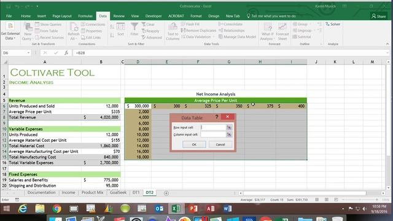Open Text to Columns

pos(173,31)
